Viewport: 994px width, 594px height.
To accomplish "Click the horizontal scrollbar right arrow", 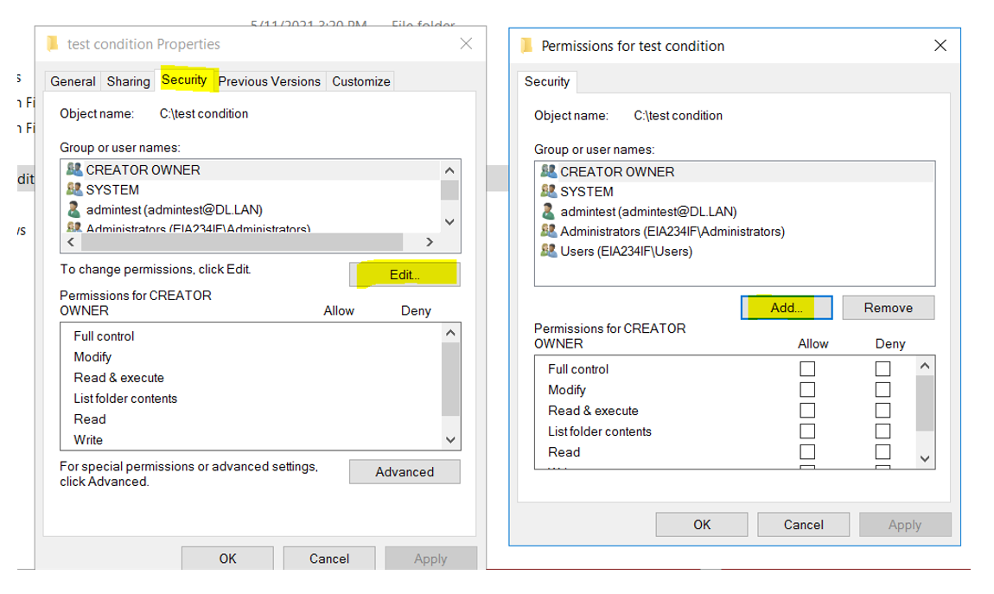I will (430, 242).
